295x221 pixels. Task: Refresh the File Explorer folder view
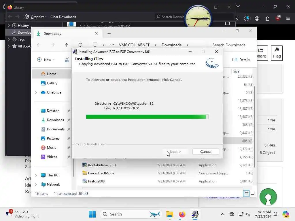click(80, 45)
